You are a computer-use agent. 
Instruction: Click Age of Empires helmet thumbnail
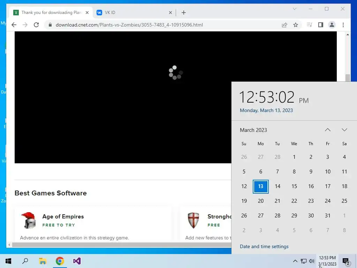(29, 221)
